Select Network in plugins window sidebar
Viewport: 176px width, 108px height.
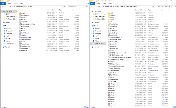[7, 47]
